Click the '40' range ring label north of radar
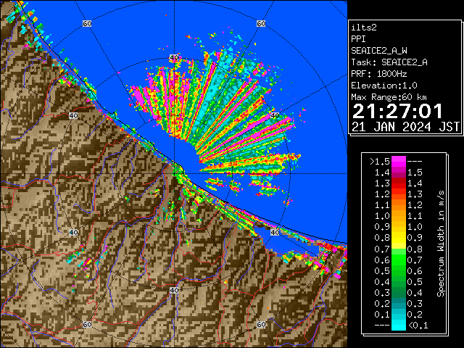Viewport: 464px width, 348px height. pyautogui.click(x=174, y=57)
